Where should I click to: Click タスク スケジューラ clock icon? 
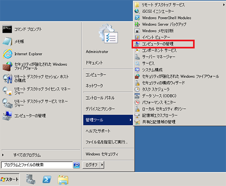tap(137, 89)
